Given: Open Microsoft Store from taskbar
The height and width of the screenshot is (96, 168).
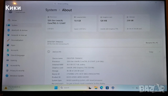Looking at the screenshot, I should pyautogui.click(x=107, y=88).
